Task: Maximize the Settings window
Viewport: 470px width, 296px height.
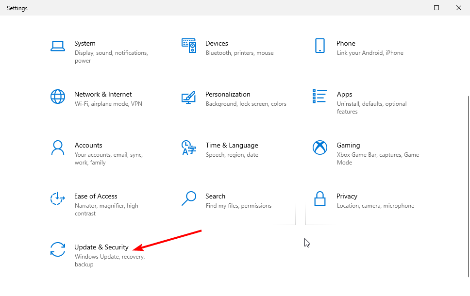Action: pyautogui.click(x=436, y=8)
